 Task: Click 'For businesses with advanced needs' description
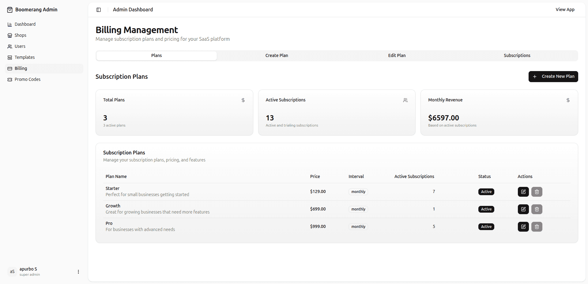(140, 230)
